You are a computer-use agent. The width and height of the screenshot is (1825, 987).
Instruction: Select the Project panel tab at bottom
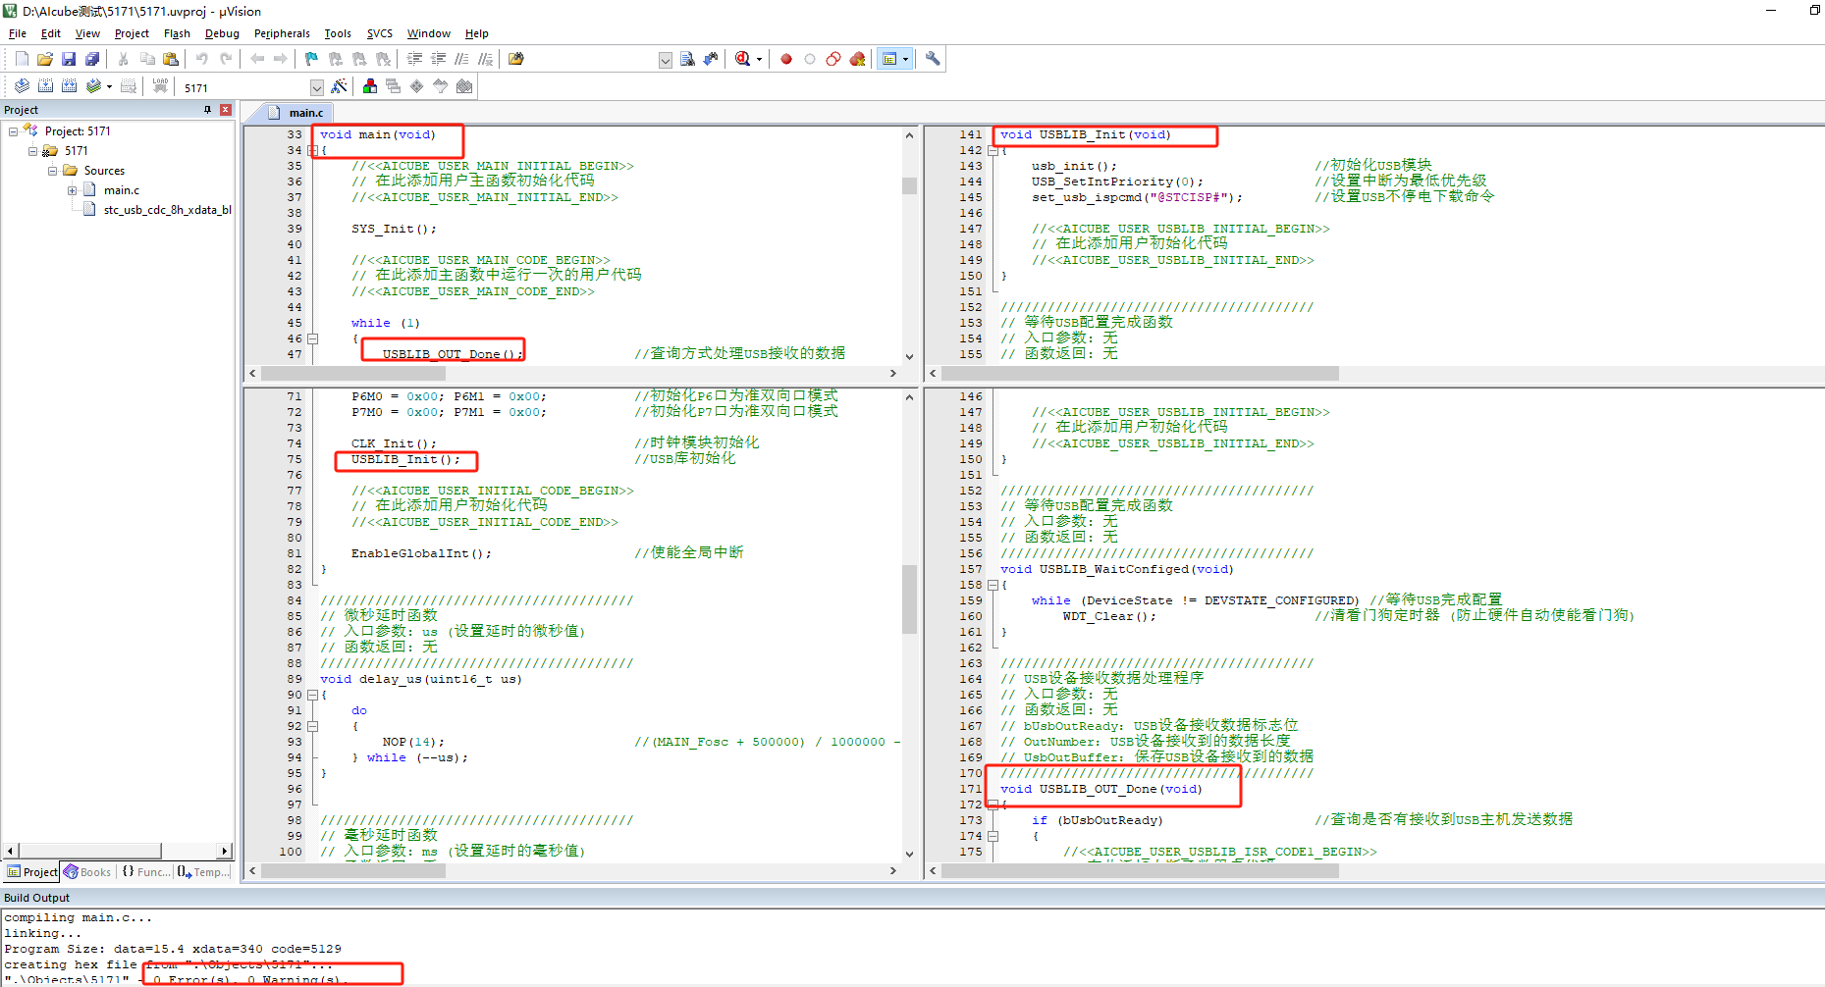[x=32, y=871]
